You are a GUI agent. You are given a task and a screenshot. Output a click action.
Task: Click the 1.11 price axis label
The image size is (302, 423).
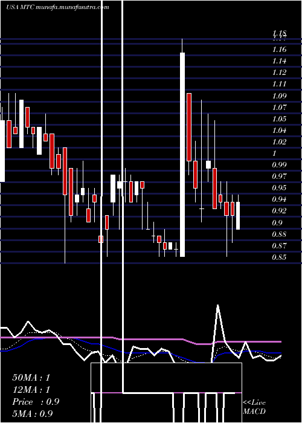point(279,85)
